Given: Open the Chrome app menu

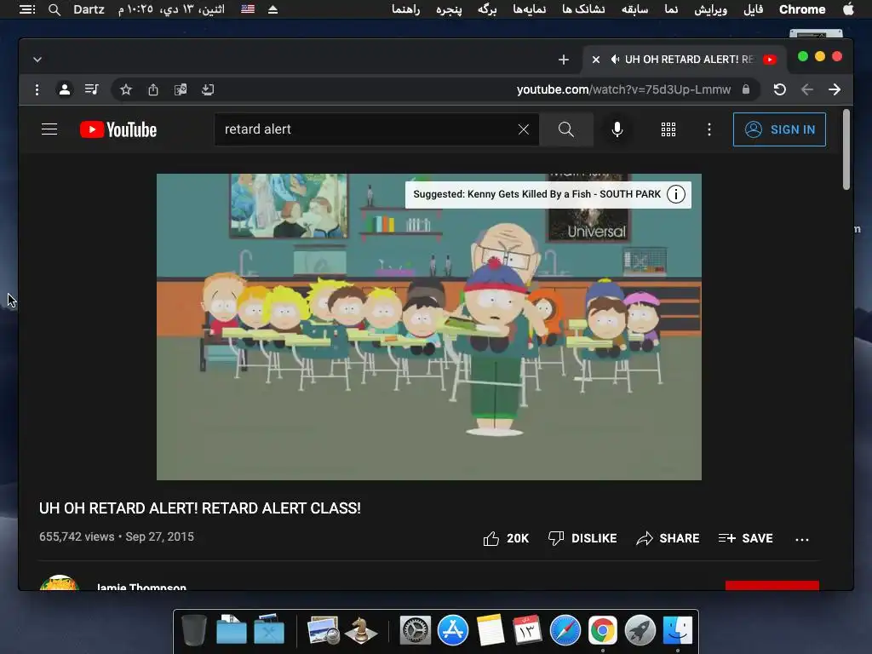Looking at the screenshot, I should pos(801,9).
